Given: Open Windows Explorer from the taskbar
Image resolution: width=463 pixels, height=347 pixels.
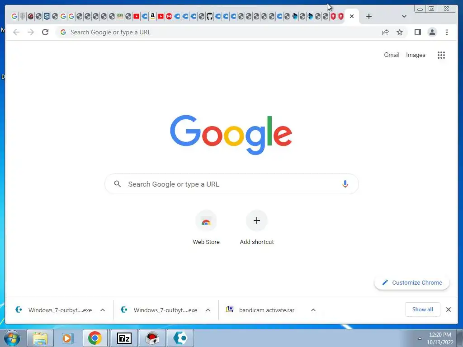Looking at the screenshot, I should click(40, 338).
